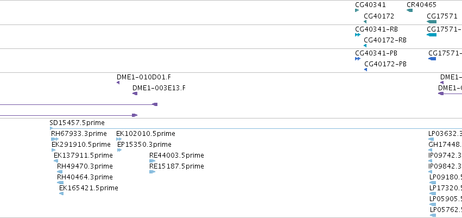Select the DME1-010D01.F feature arrow

pyautogui.click(x=118, y=83)
